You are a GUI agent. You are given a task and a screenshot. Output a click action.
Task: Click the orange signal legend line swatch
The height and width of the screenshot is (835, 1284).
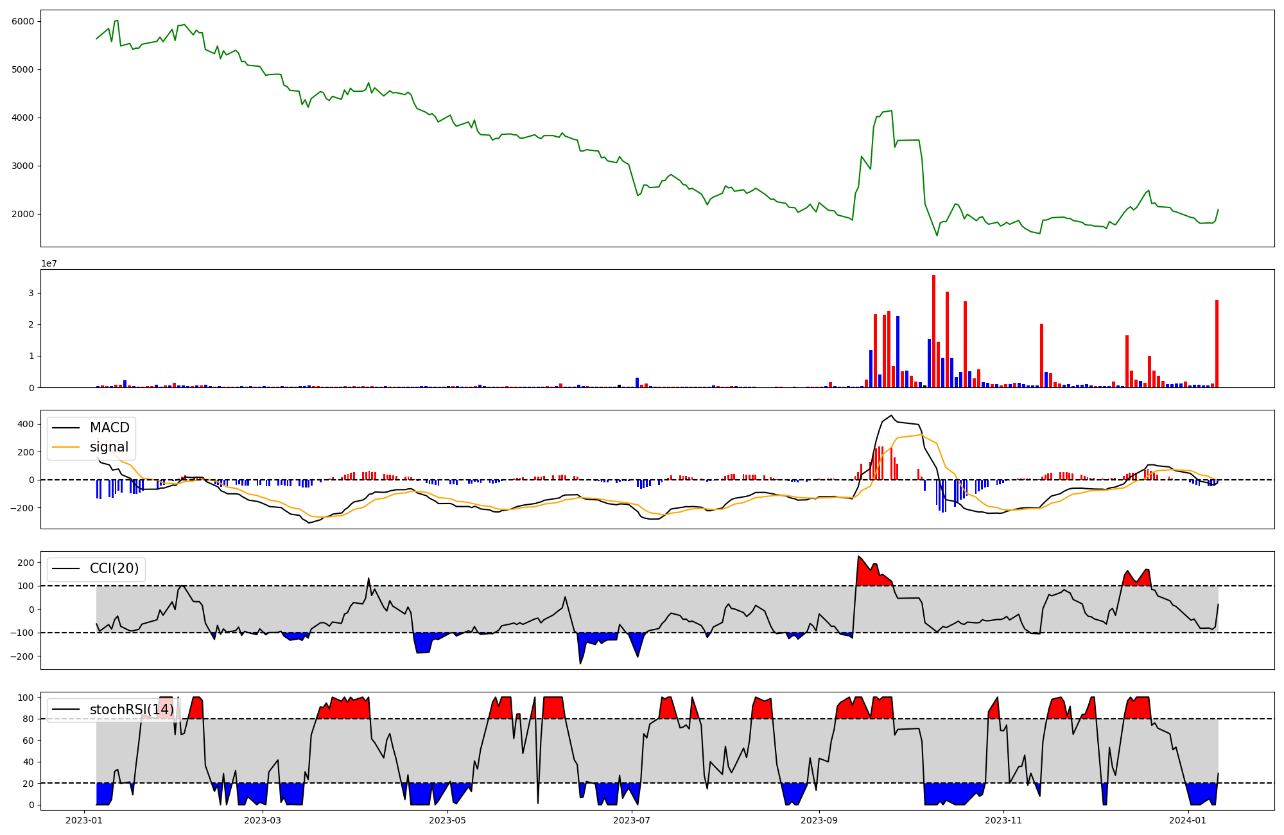pos(65,447)
